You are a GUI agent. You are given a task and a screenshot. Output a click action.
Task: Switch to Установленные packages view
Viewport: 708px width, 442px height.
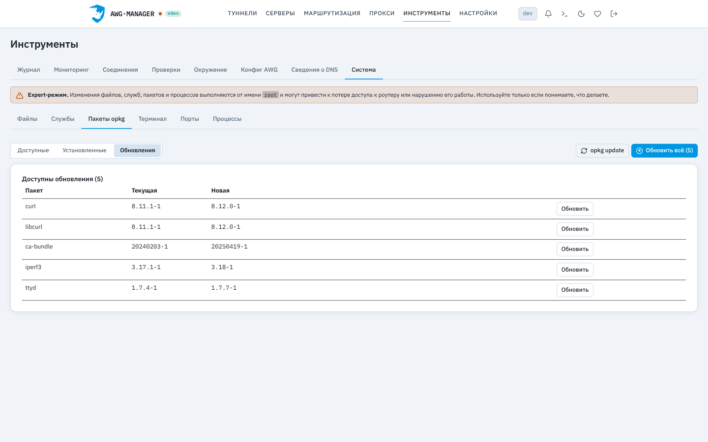(85, 150)
